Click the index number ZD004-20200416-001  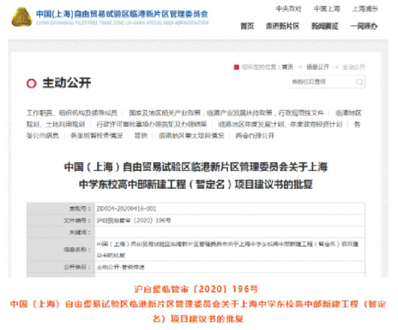(126, 209)
